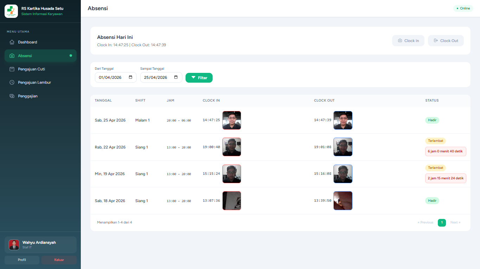Click the exit icon on Clock Out button
Image resolution: width=480 pixels, height=269 pixels.
coord(436,41)
